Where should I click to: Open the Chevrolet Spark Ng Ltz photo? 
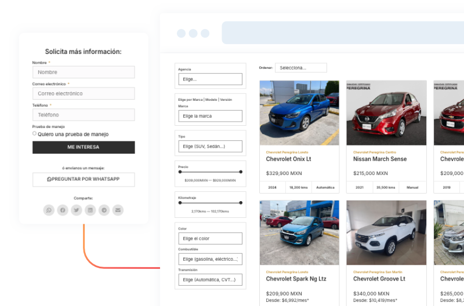[x=299, y=232]
